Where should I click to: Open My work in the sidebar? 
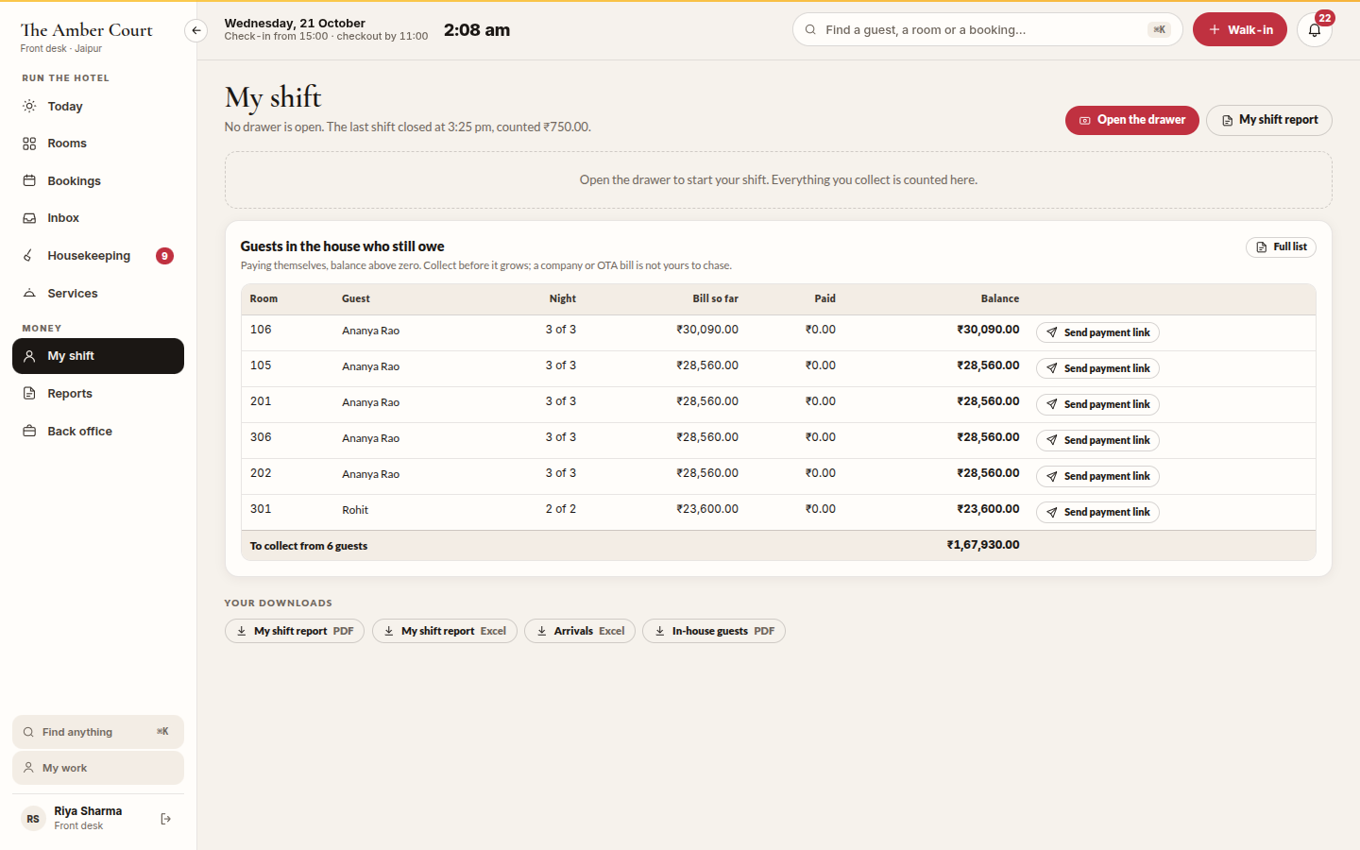click(x=98, y=768)
